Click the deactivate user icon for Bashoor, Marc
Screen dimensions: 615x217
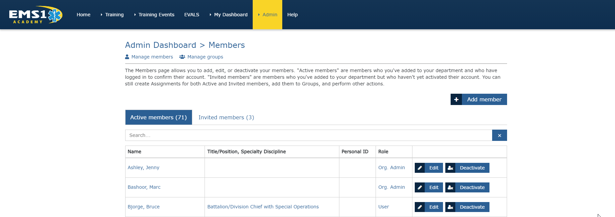click(450, 187)
